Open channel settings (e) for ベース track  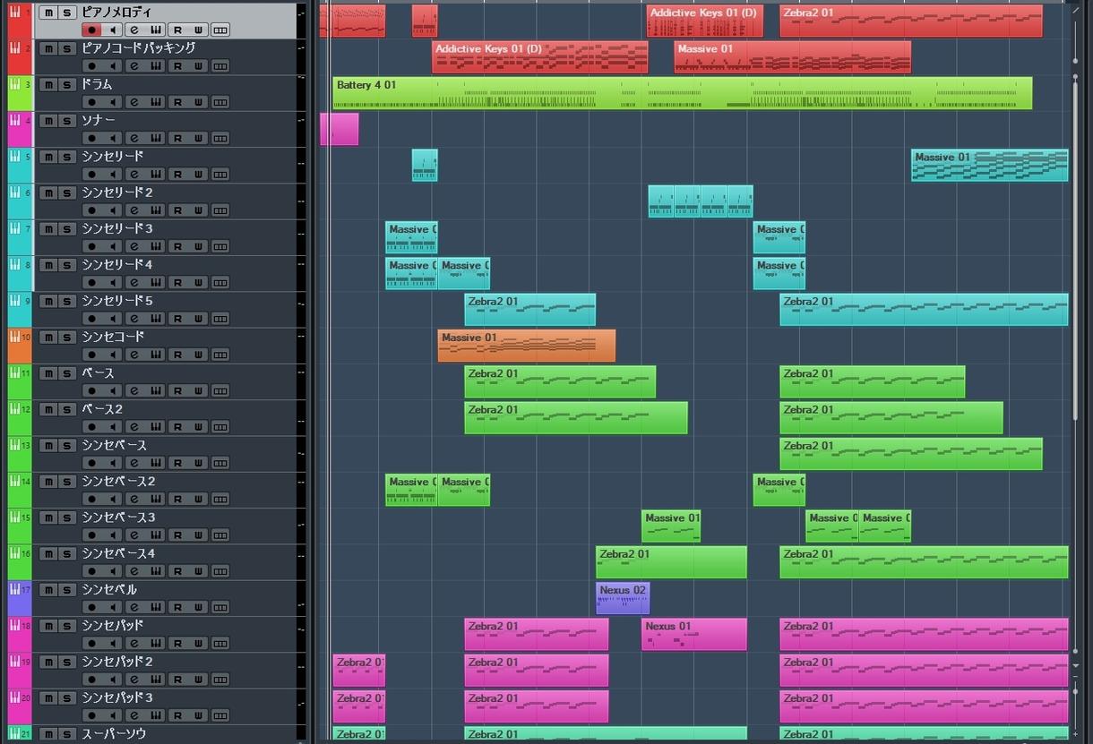(133, 390)
